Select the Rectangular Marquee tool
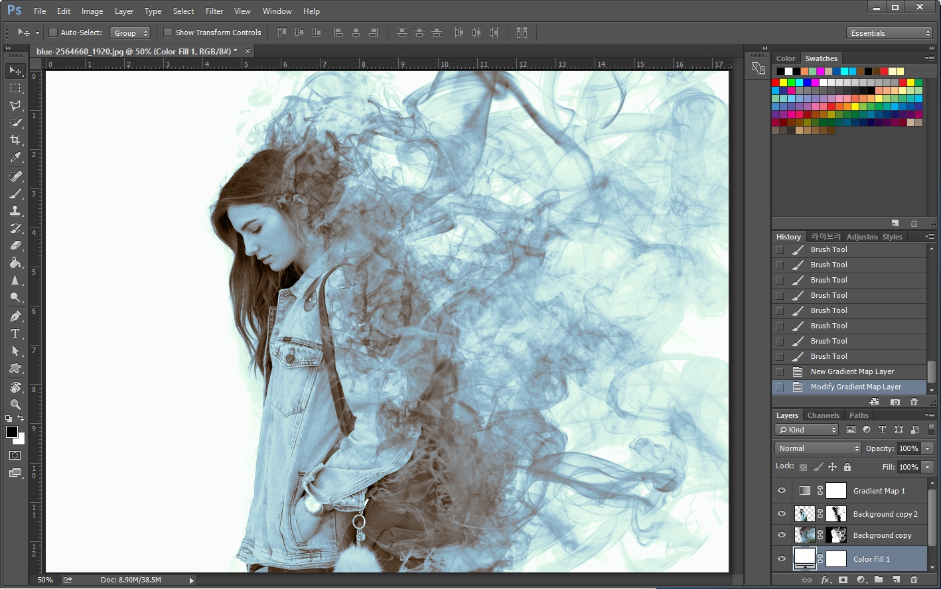This screenshot has height=589, width=941. point(15,88)
